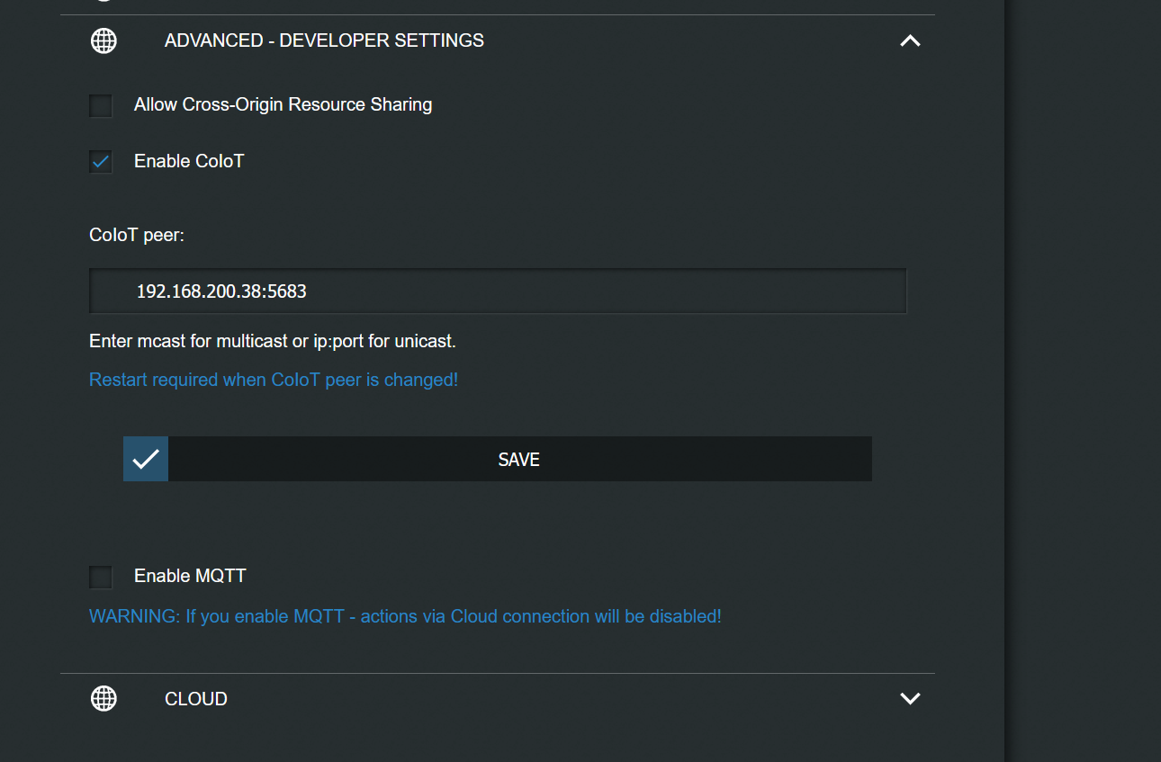Click the blue 'Restart required' notice
This screenshot has width=1161, height=762.
(274, 380)
